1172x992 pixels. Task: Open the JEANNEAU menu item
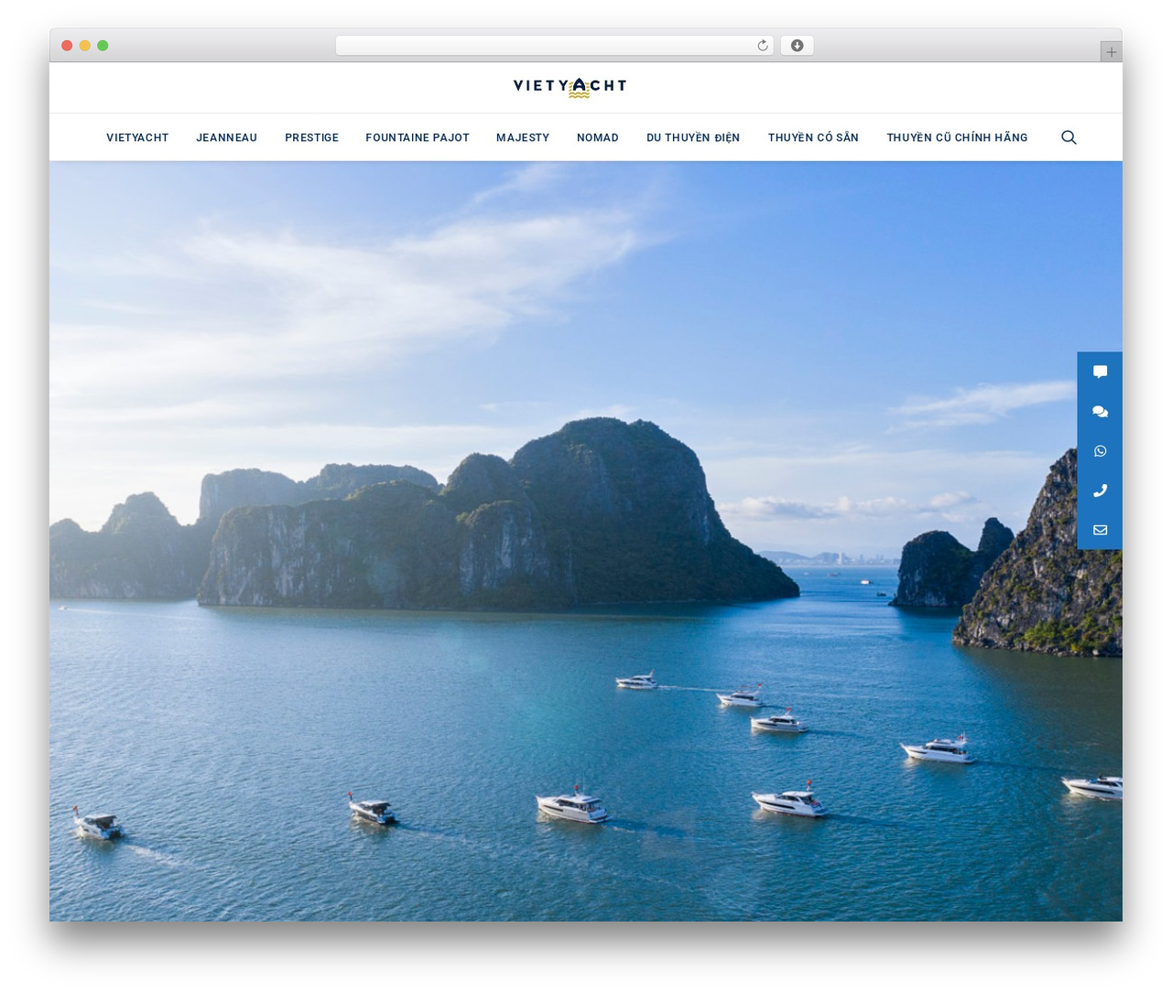226,137
